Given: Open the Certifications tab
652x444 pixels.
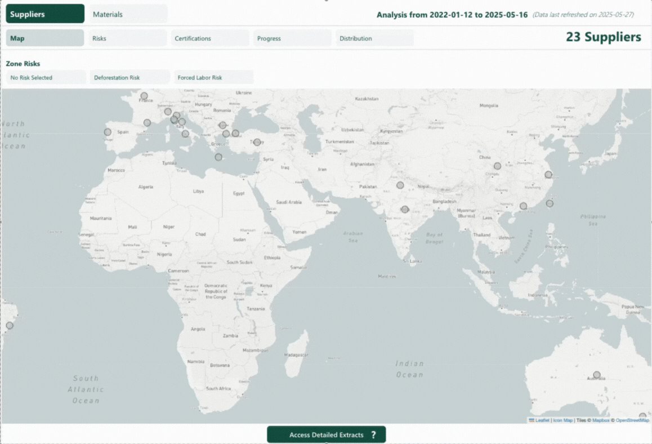Looking at the screenshot, I should [211, 38].
